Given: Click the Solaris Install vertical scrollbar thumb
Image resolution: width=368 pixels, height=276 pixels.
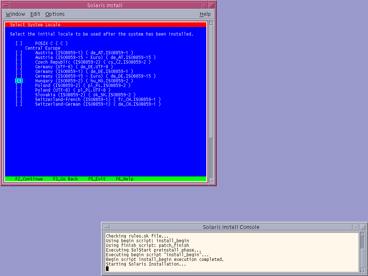Looking at the screenshot, I should click(x=211, y=82).
